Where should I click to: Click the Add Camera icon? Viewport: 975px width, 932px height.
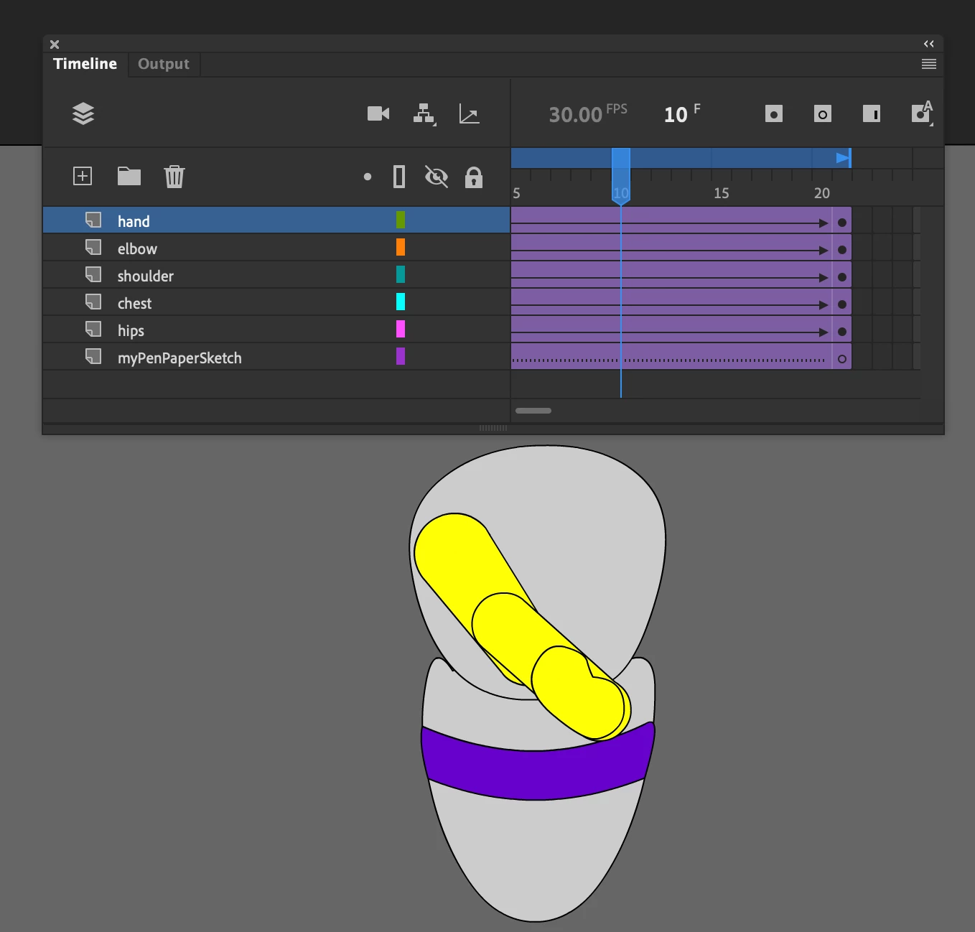[378, 113]
